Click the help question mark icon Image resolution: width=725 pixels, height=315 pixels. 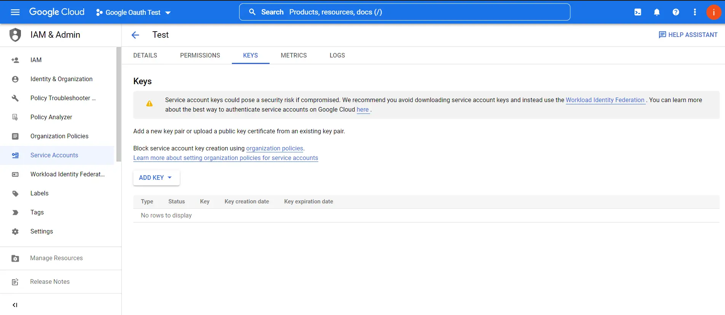(x=675, y=12)
